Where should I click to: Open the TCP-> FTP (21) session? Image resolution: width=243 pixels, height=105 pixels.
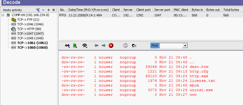click(x=28, y=20)
